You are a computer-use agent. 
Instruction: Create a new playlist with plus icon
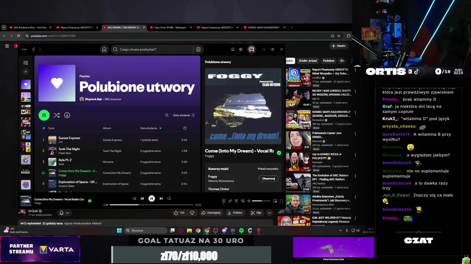tap(26, 72)
